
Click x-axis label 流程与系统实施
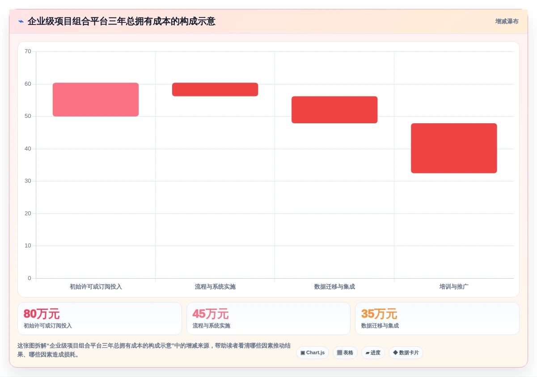tap(215, 287)
